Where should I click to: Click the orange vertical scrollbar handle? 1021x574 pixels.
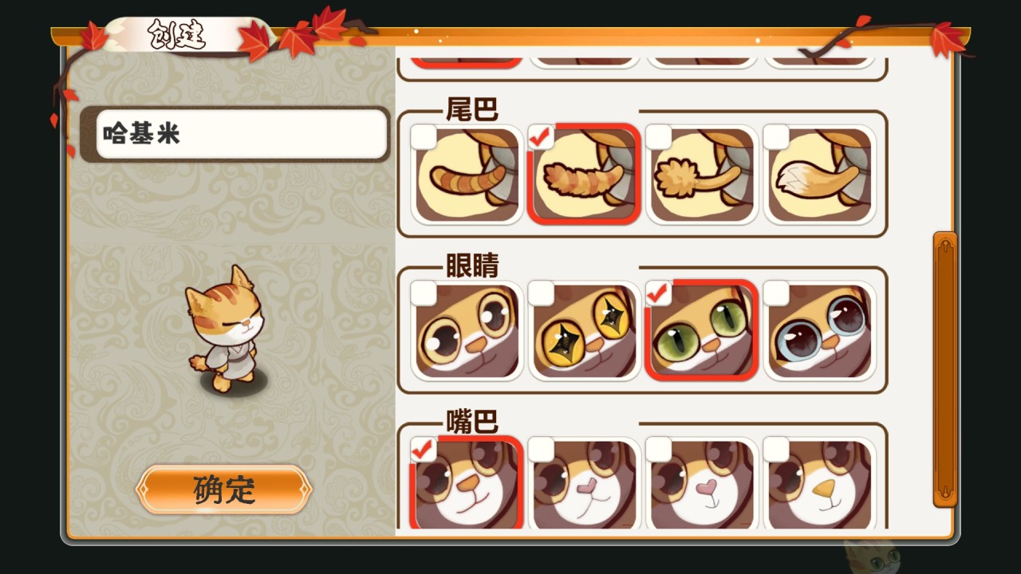pos(945,369)
